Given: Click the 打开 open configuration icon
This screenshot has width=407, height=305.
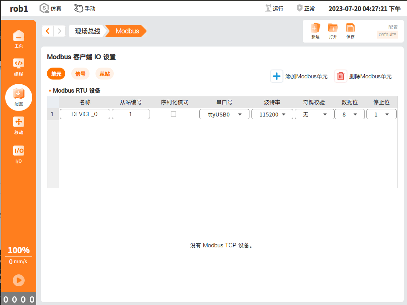Looking at the screenshot, I should [333, 28].
